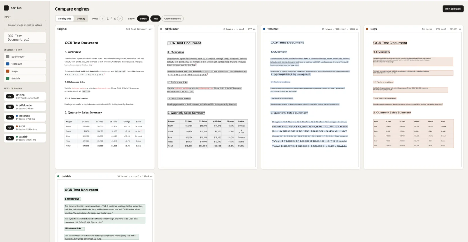Click datalab green square in engines list
This screenshot has height=242, width=468.
pos(8,79)
